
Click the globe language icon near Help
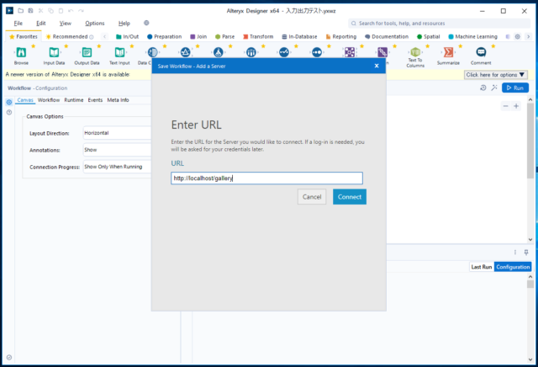tap(146, 23)
